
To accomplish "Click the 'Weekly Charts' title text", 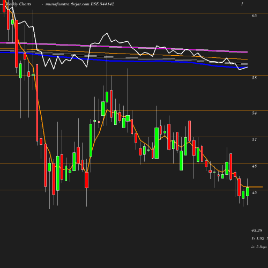I will click(18, 4).
